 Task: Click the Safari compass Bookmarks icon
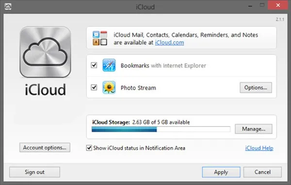[109, 65]
